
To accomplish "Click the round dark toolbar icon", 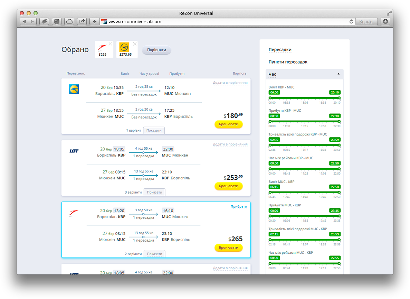I will click(57, 21).
